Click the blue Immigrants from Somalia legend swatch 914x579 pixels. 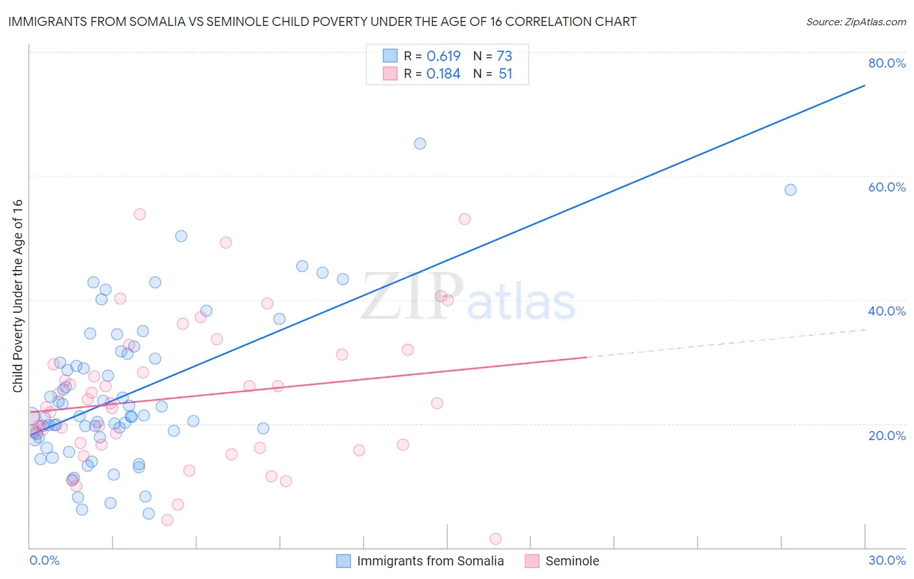(x=343, y=561)
